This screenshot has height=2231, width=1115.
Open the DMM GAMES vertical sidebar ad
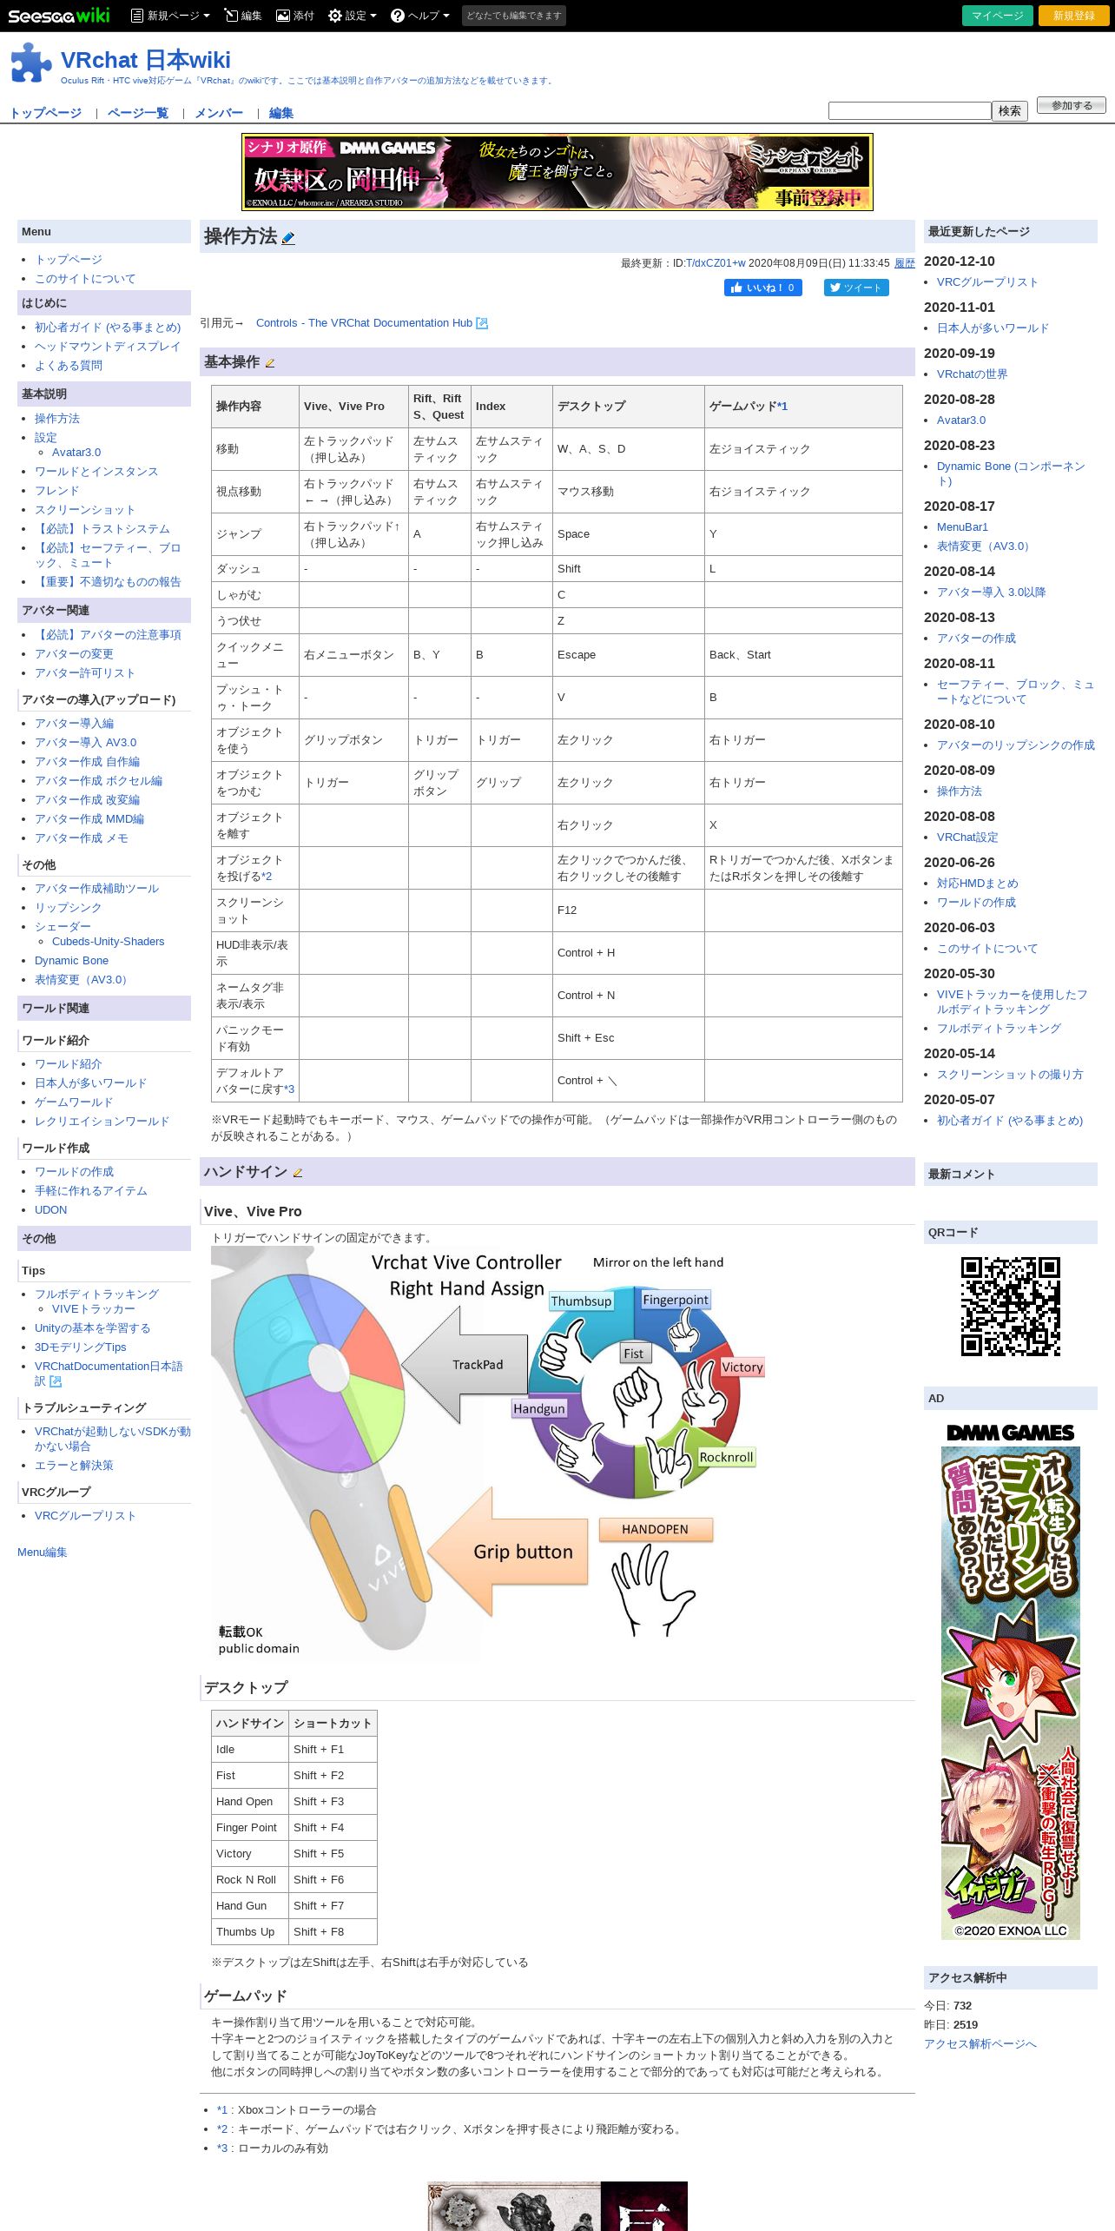(x=1011, y=1678)
